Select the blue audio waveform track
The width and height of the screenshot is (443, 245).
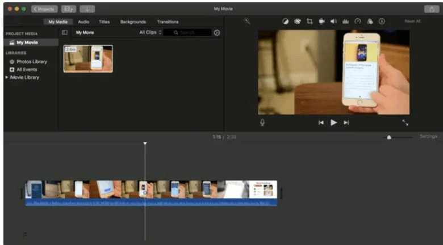(151, 202)
